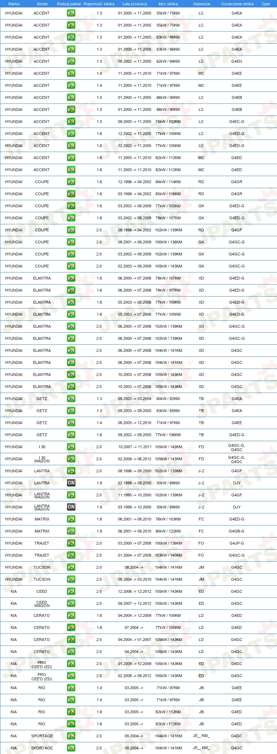277x754 pixels.
Task: Click the petrol icon in the Coupe 100kW / 136KM row
Action: tap(71, 242)
